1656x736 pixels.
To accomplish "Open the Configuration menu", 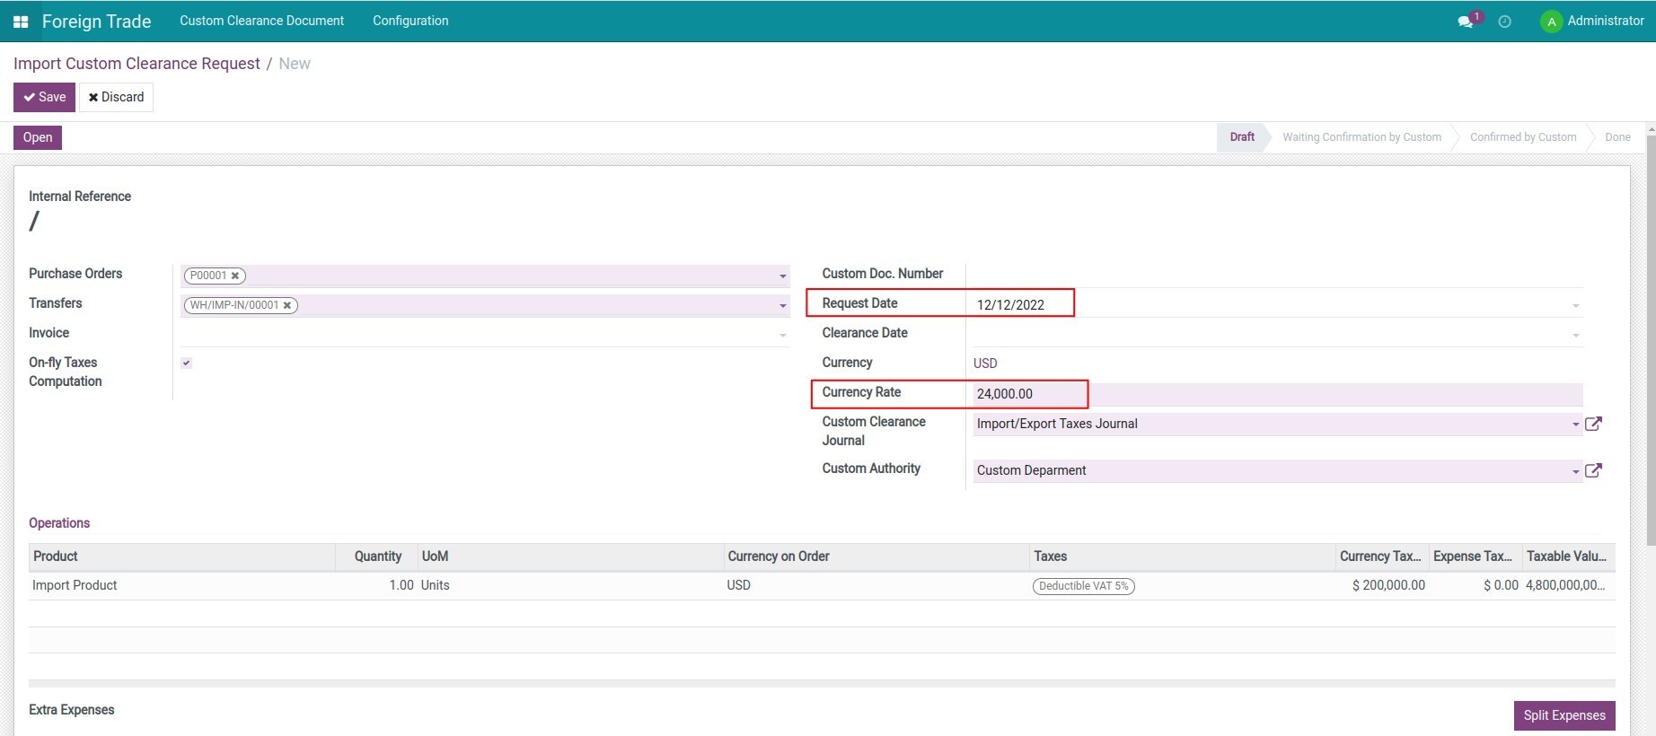I will click(410, 21).
